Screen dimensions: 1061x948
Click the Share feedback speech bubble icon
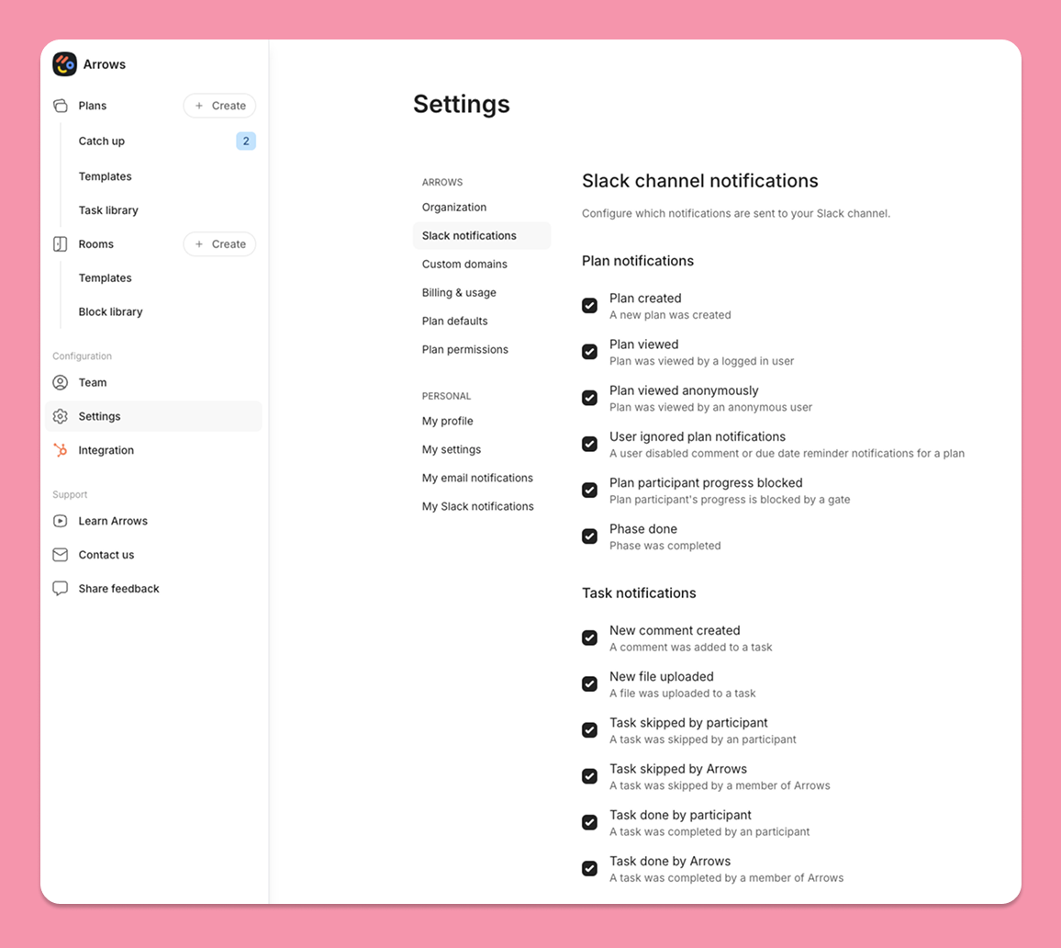pyautogui.click(x=61, y=589)
